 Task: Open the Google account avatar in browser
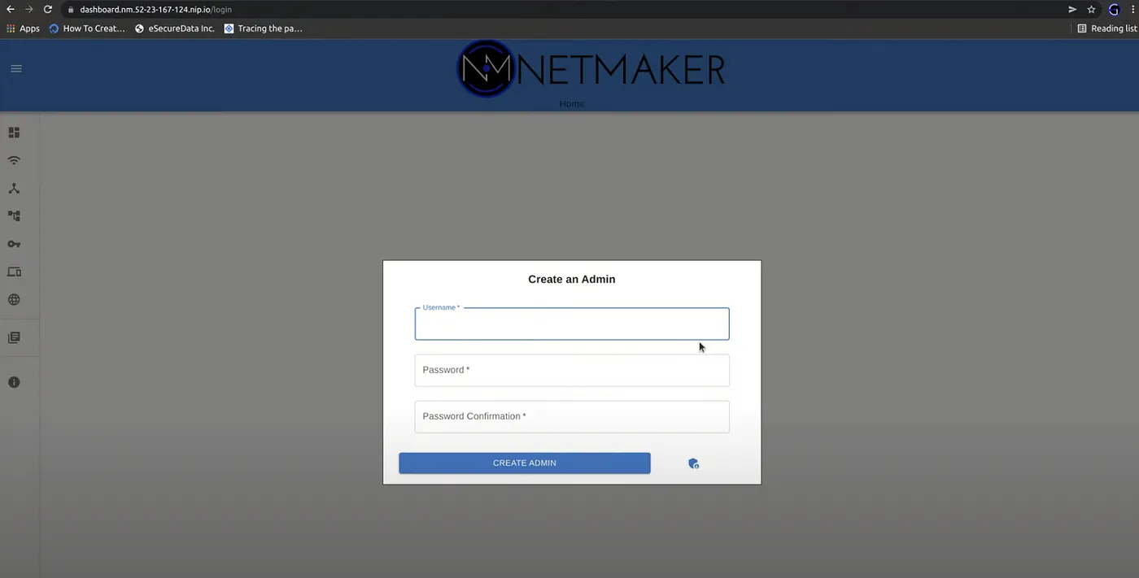click(1113, 10)
